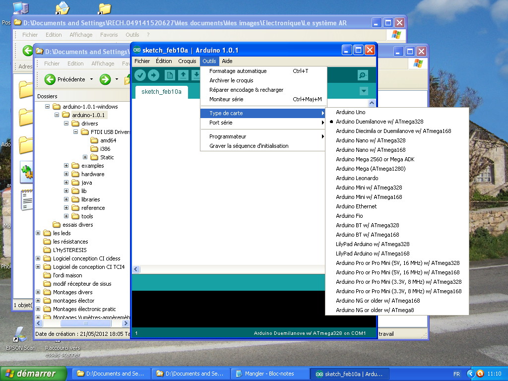Image resolution: width=508 pixels, height=381 pixels.
Task: Choose Arduino Leonardo as board type
Action: click(357, 178)
